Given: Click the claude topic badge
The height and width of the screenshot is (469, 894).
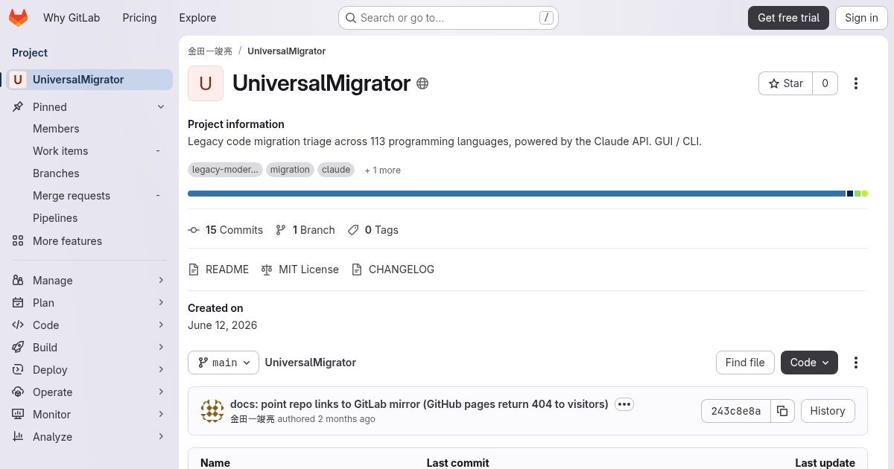Looking at the screenshot, I should (x=336, y=170).
